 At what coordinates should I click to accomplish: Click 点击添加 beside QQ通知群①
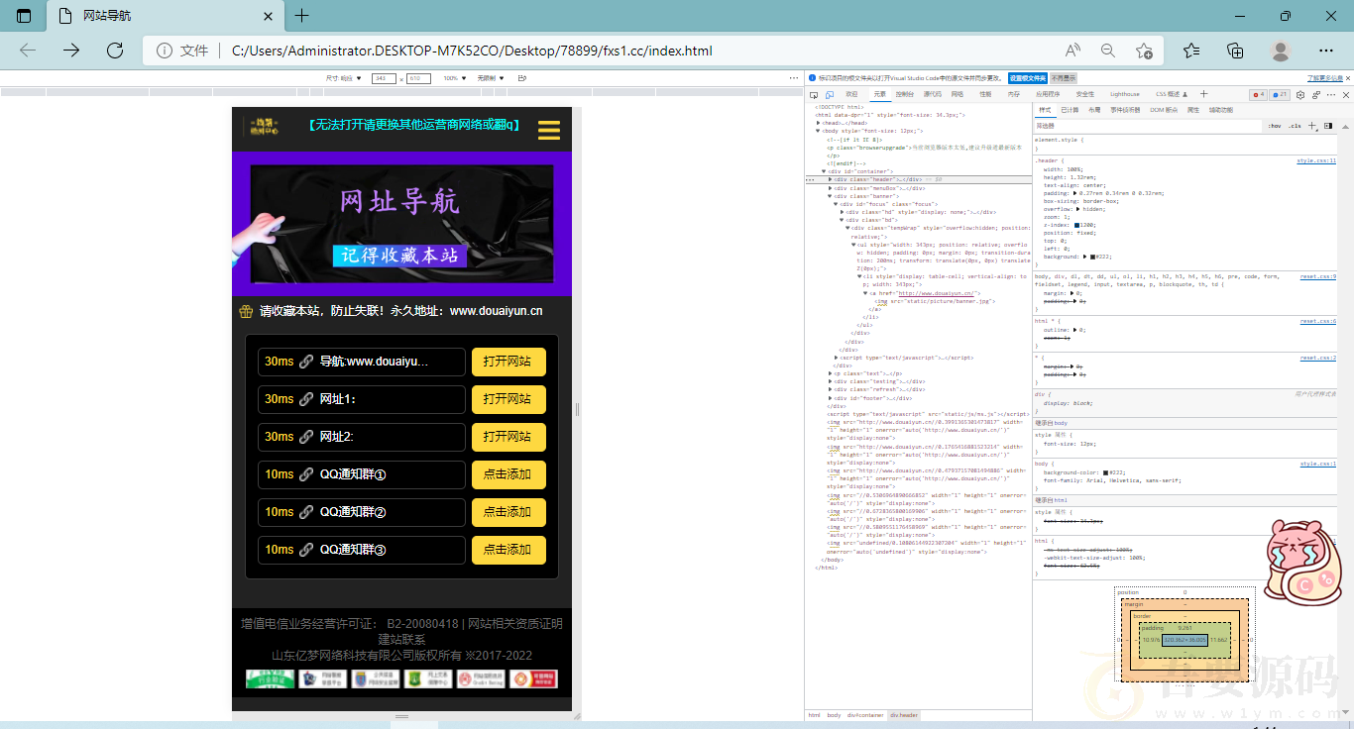coord(508,474)
